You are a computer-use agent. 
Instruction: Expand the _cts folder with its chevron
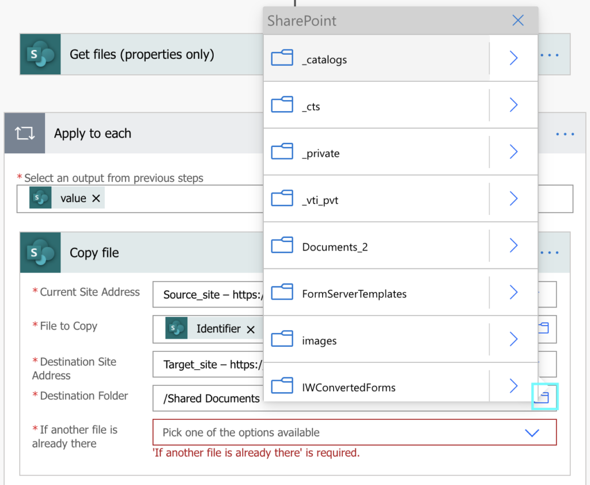tap(513, 105)
